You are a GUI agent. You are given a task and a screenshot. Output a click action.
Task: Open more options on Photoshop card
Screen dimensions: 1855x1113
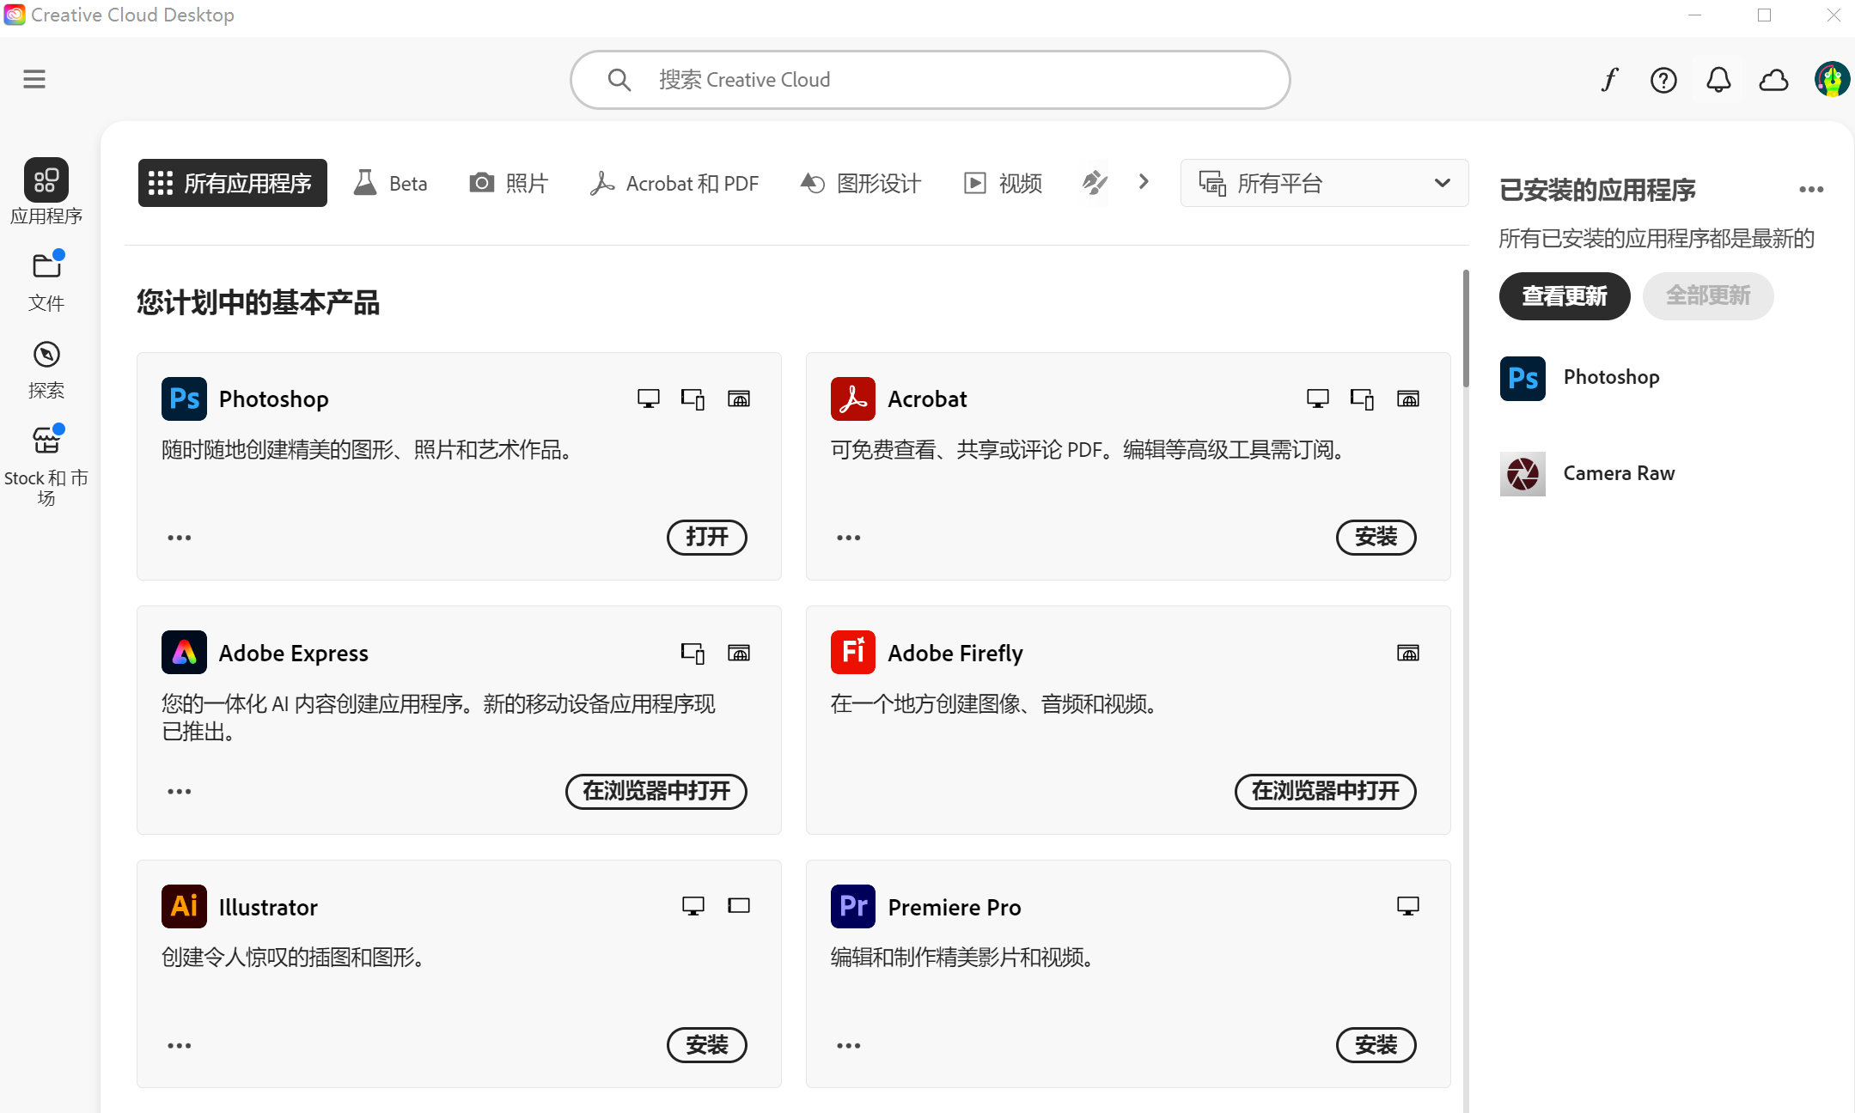coord(180,538)
